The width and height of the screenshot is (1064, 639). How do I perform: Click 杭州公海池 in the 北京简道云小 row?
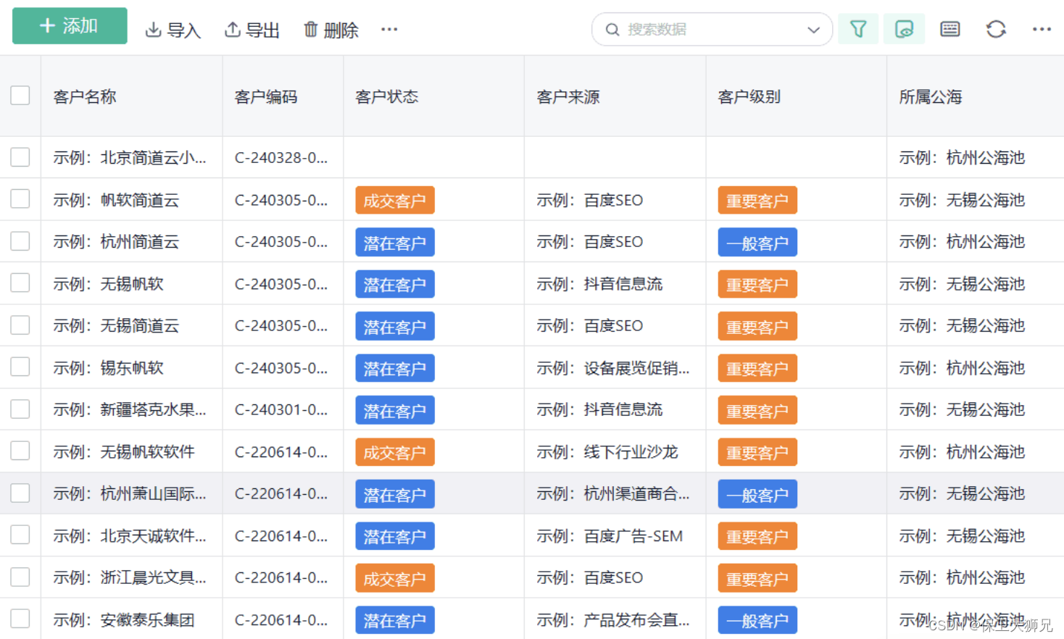coord(962,158)
